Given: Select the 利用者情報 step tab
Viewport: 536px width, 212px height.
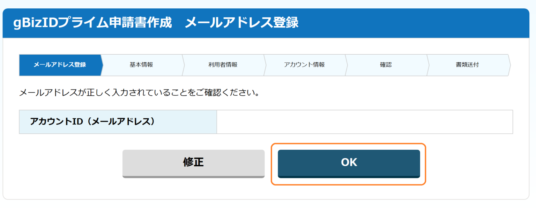Looking at the screenshot, I should [223, 65].
